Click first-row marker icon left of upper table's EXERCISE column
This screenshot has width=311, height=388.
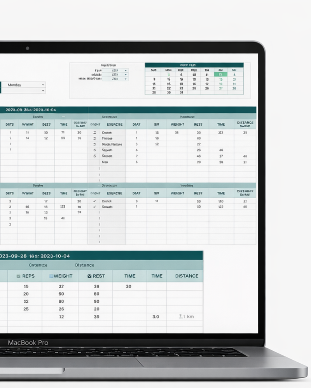(x=94, y=133)
